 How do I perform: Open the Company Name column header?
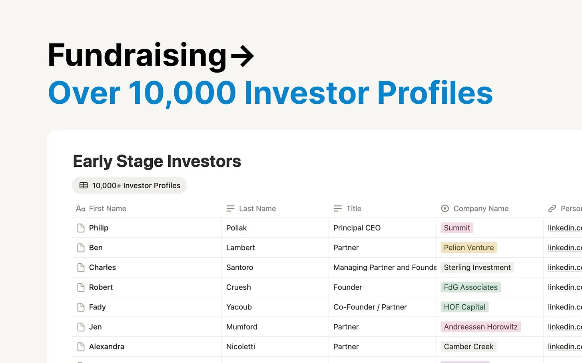point(490,209)
